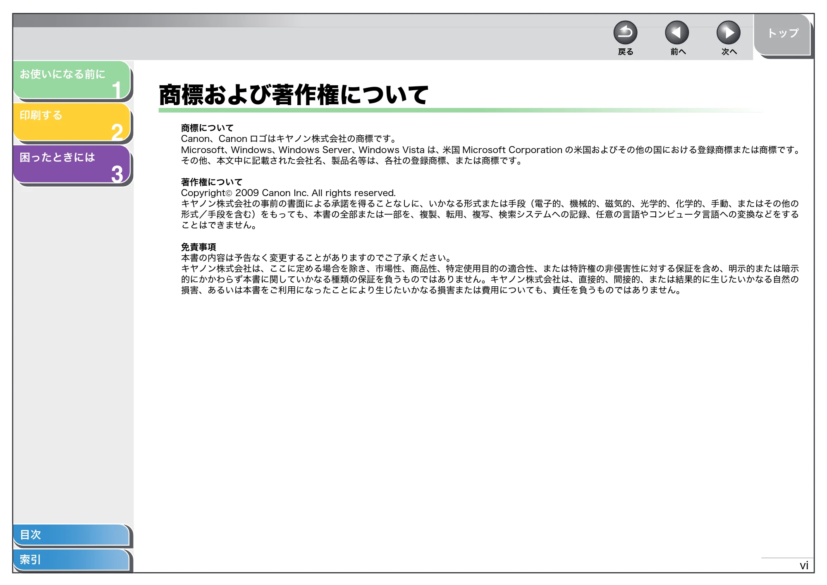Viewport: 827px width, 585px height.
Task: Open chapter 1 お使いになる前に tab
Action: pyautogui.click(x=72, y=80)
